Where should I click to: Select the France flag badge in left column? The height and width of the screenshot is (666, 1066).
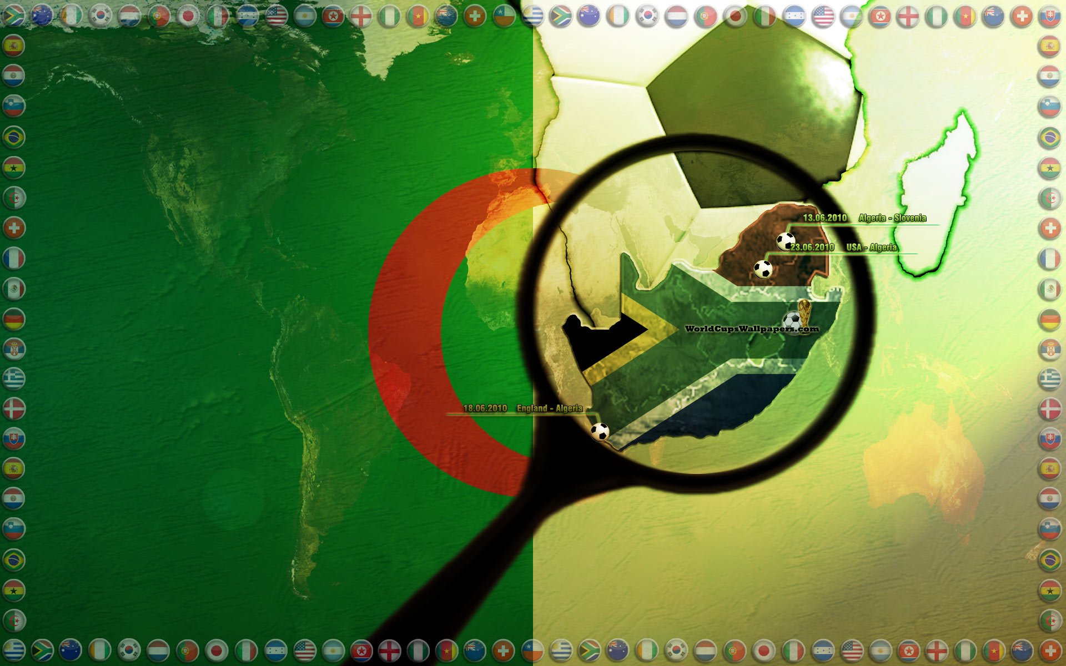coord(14,258)
